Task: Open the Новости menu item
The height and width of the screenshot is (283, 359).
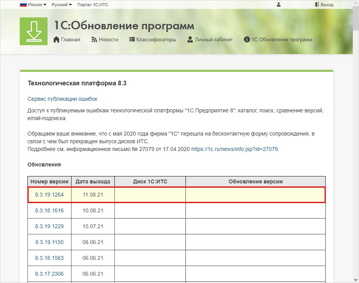Action: tap(109, 40)
